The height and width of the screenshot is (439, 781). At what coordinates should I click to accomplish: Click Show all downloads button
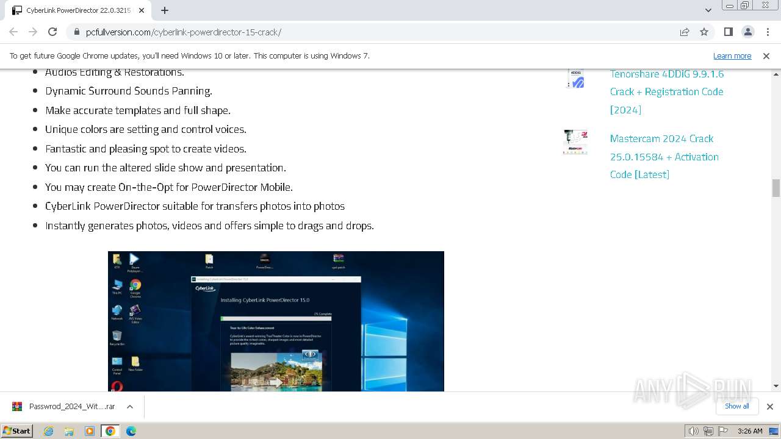[x=737, y=407]
